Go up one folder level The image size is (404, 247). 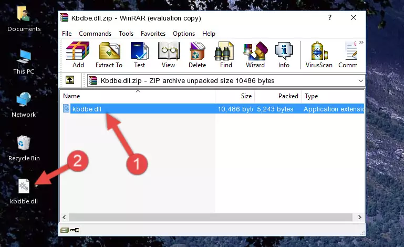point(70,80)
